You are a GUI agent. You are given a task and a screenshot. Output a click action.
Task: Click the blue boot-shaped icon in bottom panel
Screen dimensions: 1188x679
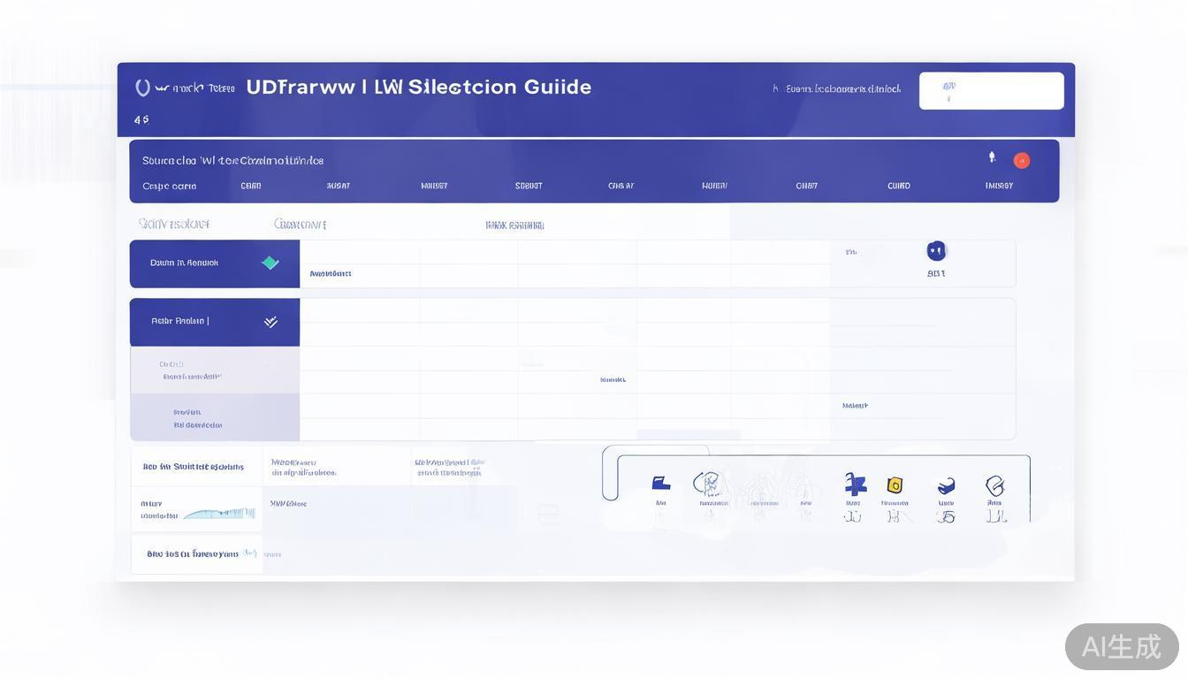660,483
